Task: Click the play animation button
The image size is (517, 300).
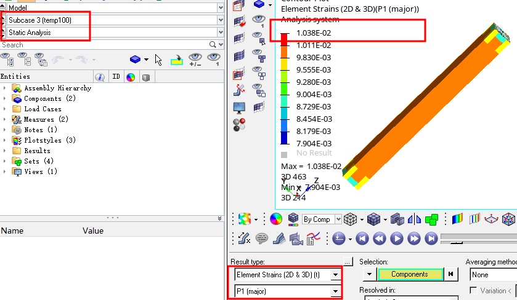Action: 397,238
